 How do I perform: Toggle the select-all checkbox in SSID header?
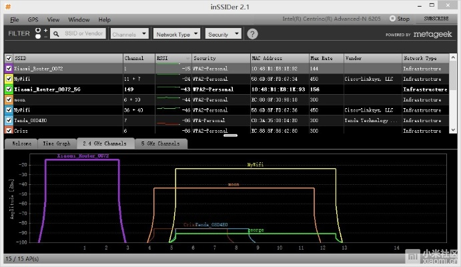click(x=9, y=58)
